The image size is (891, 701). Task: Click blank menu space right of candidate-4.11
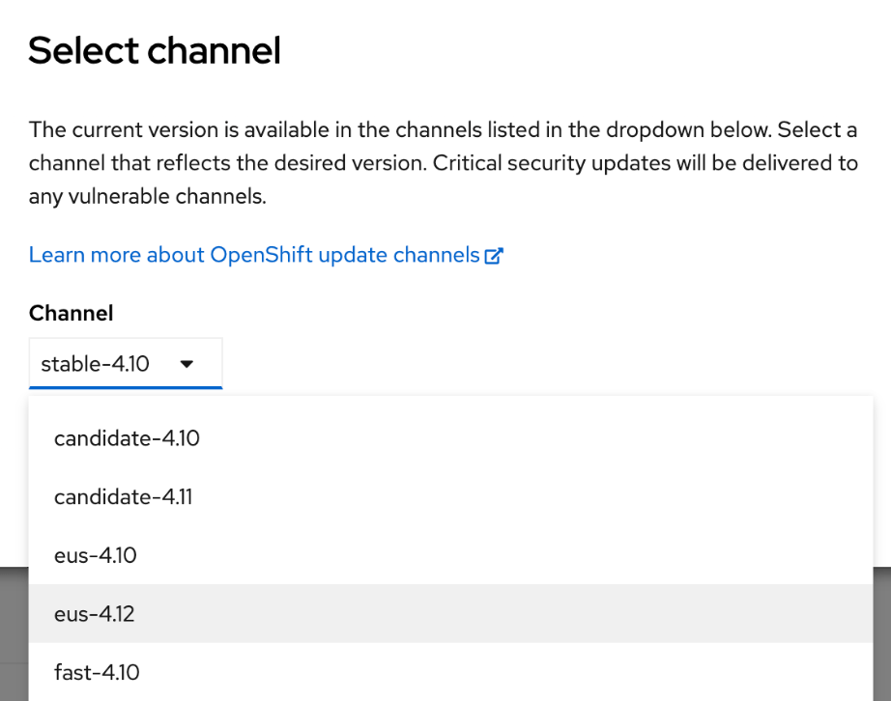click(532, 497)
